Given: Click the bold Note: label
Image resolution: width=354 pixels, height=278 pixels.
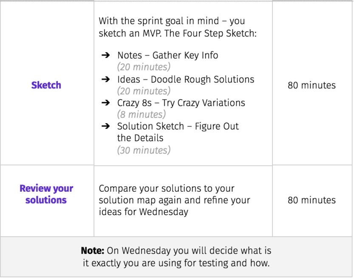Looking at the screenshot, I should [93, 250].
